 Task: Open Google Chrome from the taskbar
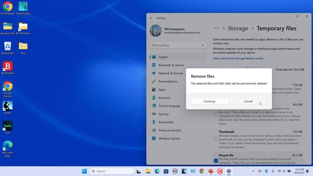click(202, 171)
